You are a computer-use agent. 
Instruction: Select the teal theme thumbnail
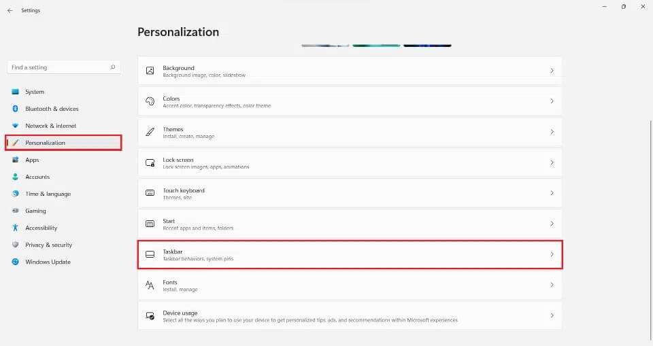[376, 46]
